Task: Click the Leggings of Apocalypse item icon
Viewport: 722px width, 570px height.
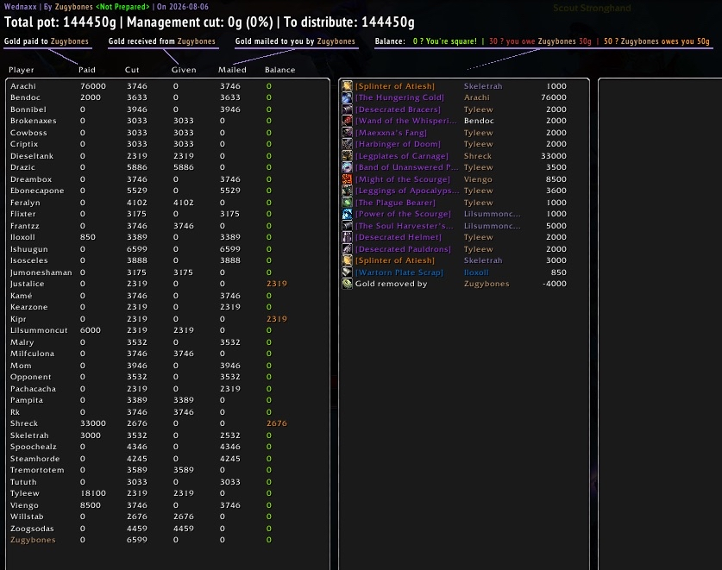Action: tap(347, 191)
